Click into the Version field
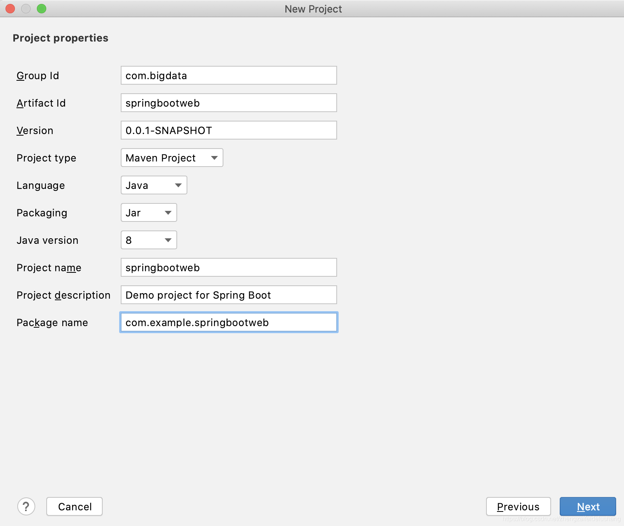624x526 pixels. 229,130
